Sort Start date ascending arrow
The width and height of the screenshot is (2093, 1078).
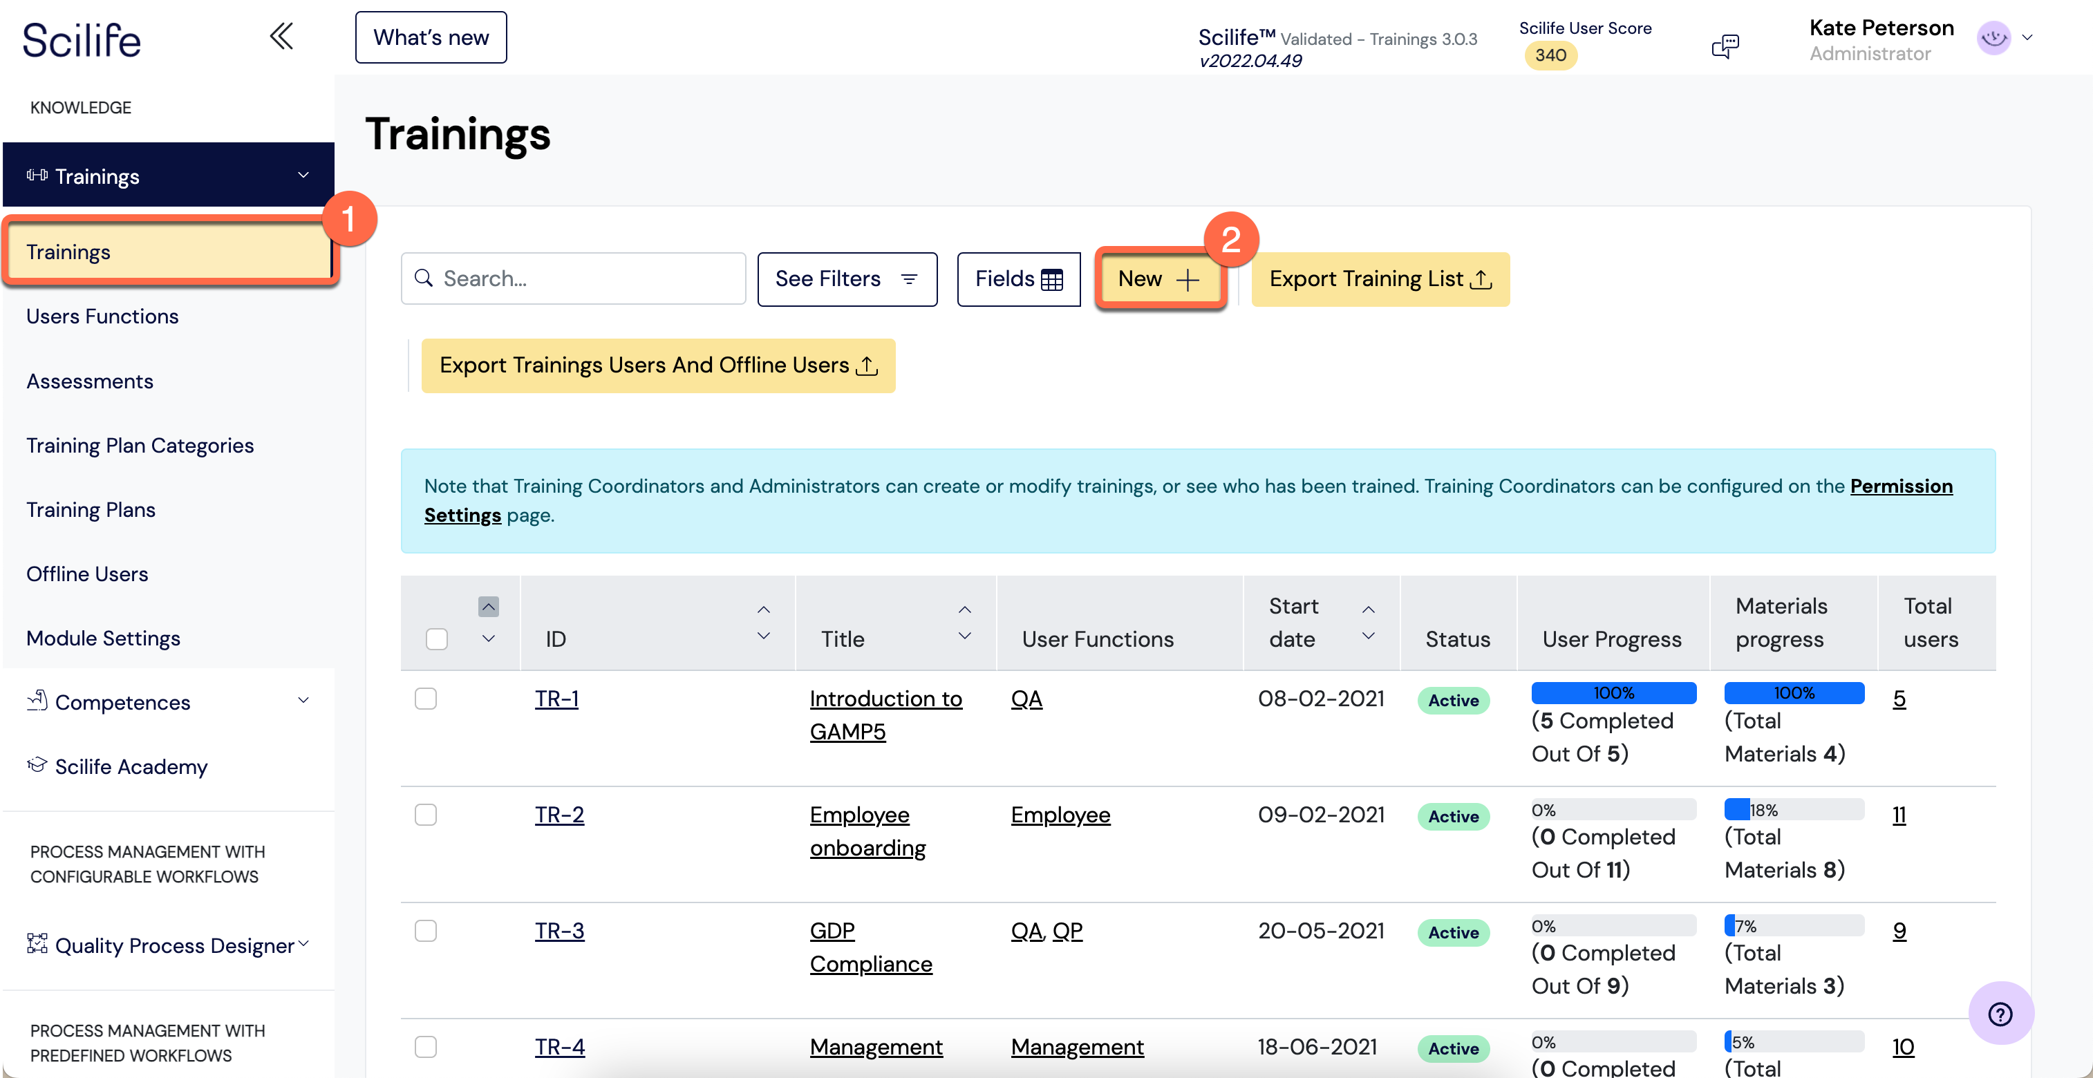click(x=1368, y=609)
